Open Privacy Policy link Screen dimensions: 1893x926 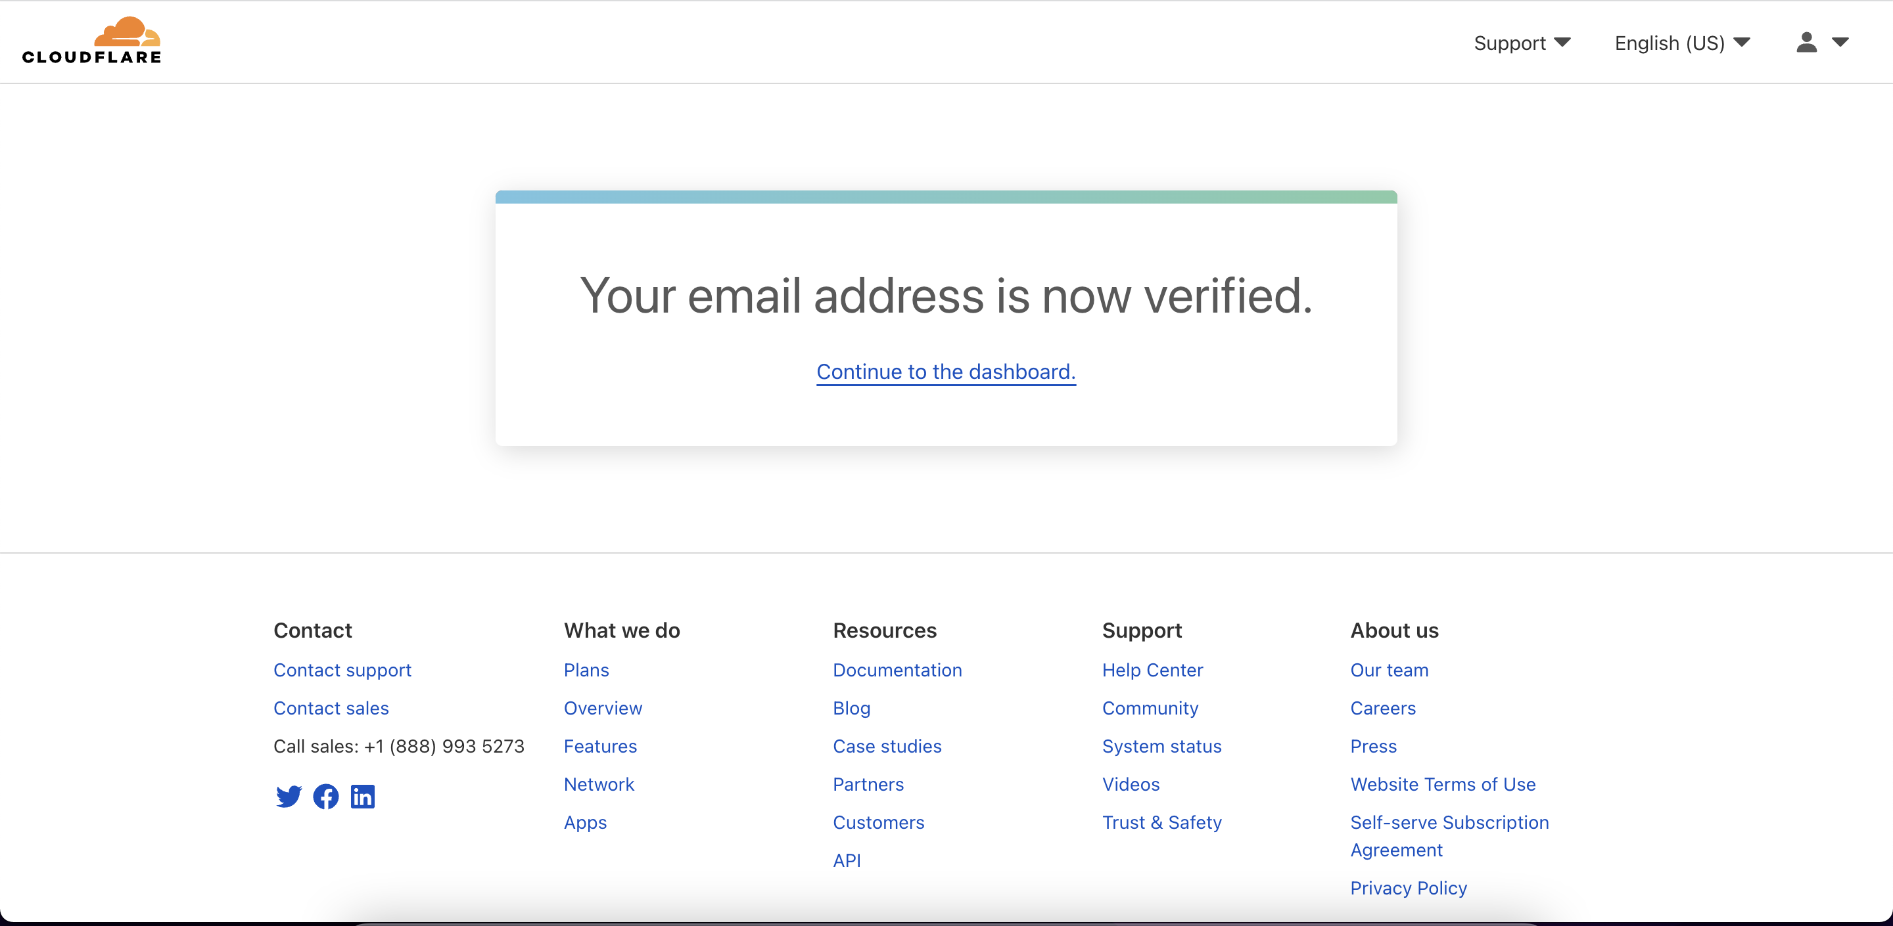[1408, 888]
